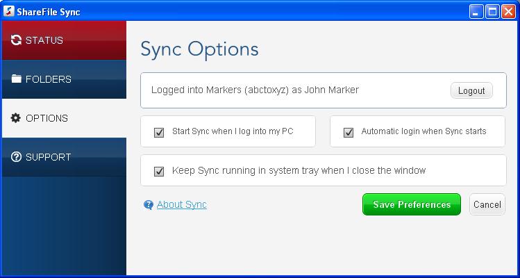Click the sync arrows icon beside STATUS
The height and width of the screenshot is (278, 520).
(x=16, y=40)
